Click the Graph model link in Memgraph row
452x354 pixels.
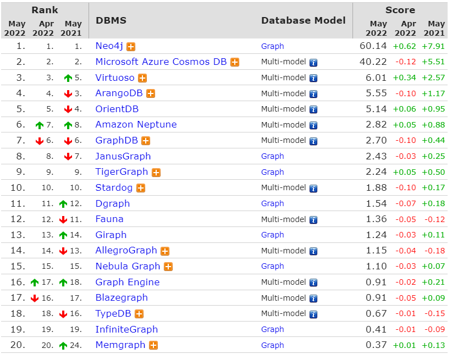click(x=272, y=345)
